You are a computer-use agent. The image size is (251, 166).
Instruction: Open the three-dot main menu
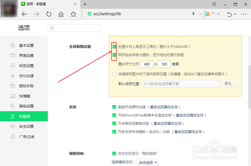244,14
